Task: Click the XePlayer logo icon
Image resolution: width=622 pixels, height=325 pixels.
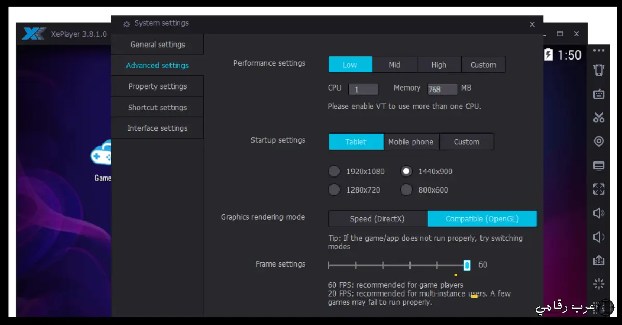Action: (x=34, y=34)
